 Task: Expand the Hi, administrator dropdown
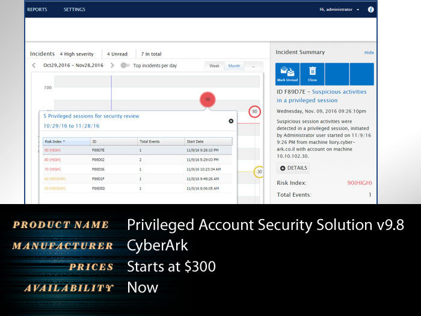(x=339, y=10)
